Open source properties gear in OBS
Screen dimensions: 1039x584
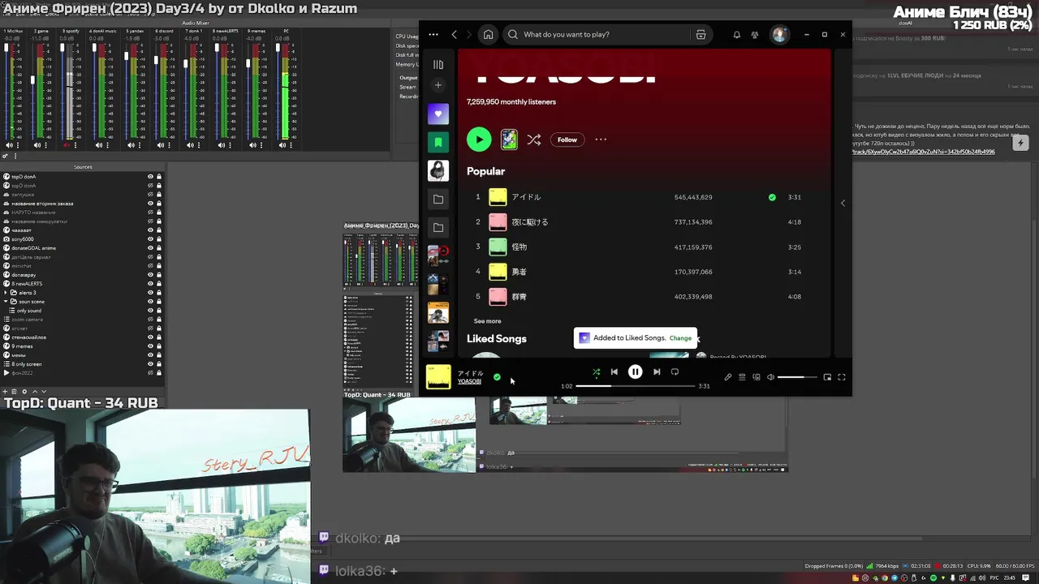point(24,392)
